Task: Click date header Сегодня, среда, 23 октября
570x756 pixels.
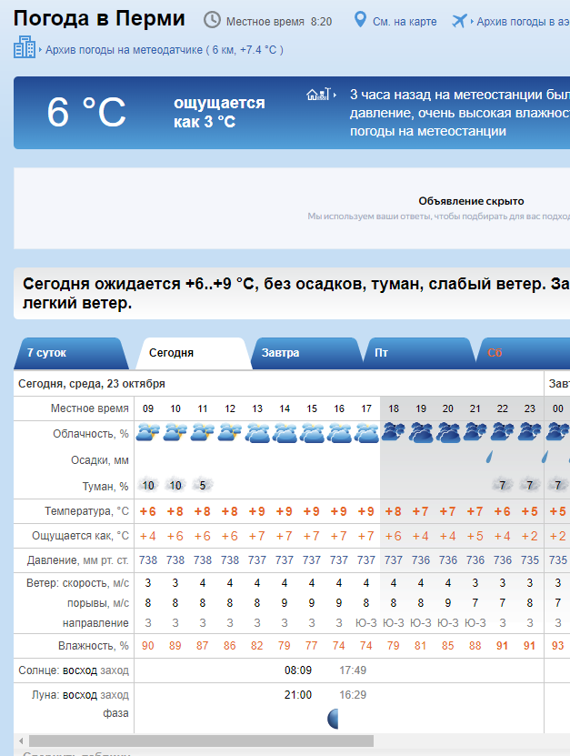Action: click(92, 384)
